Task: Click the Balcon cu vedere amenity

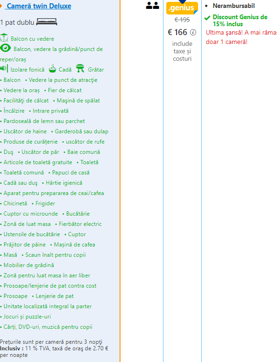Action: (32, 39)
